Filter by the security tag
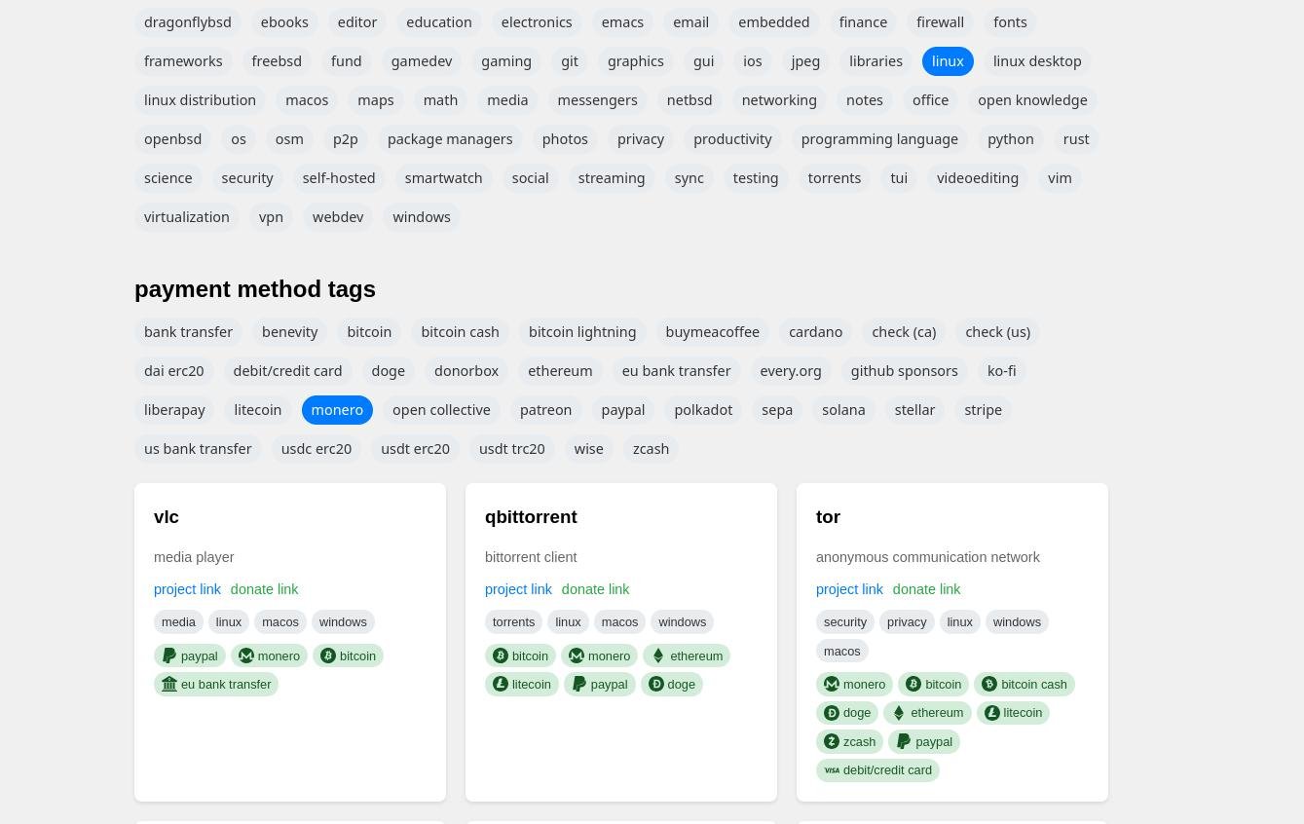Screen dimensions: 1304x824 pos(247,178)
